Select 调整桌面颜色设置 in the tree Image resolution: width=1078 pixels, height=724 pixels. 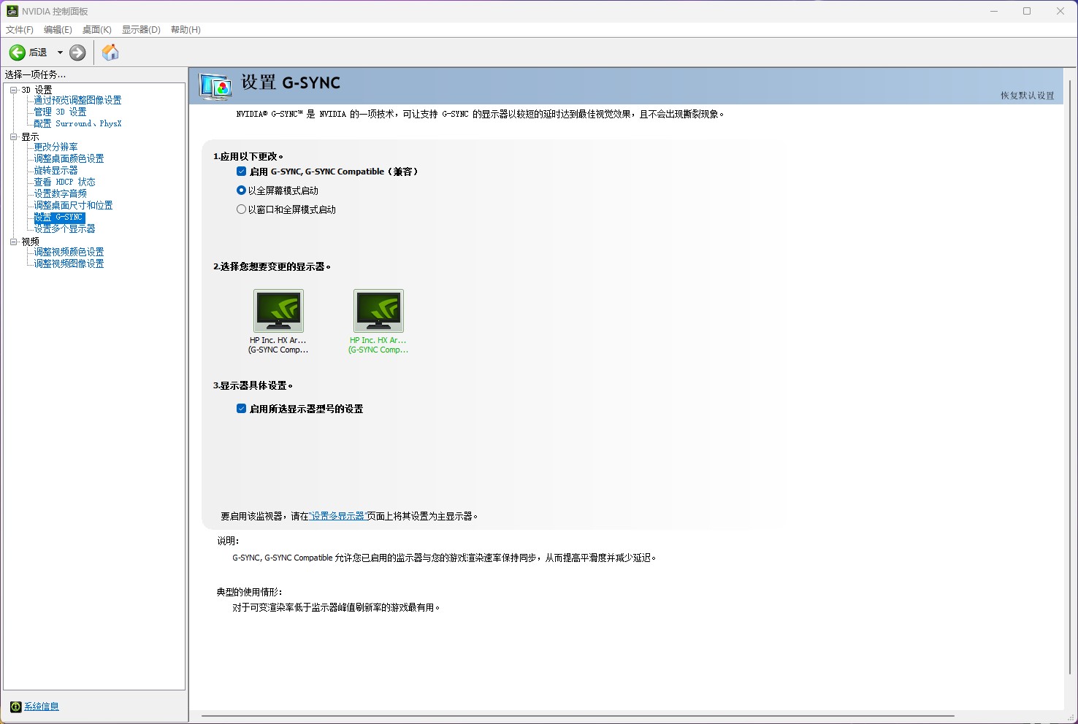tap(69, 159)
